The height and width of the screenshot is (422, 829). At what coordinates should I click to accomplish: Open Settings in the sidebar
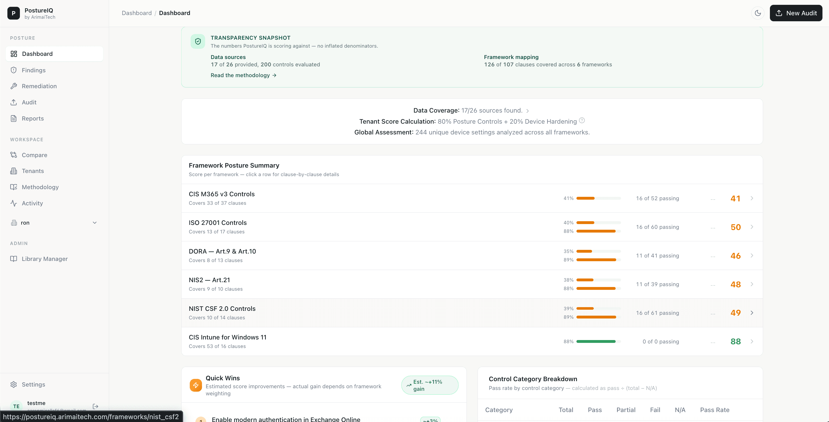(x=54, y=385)
